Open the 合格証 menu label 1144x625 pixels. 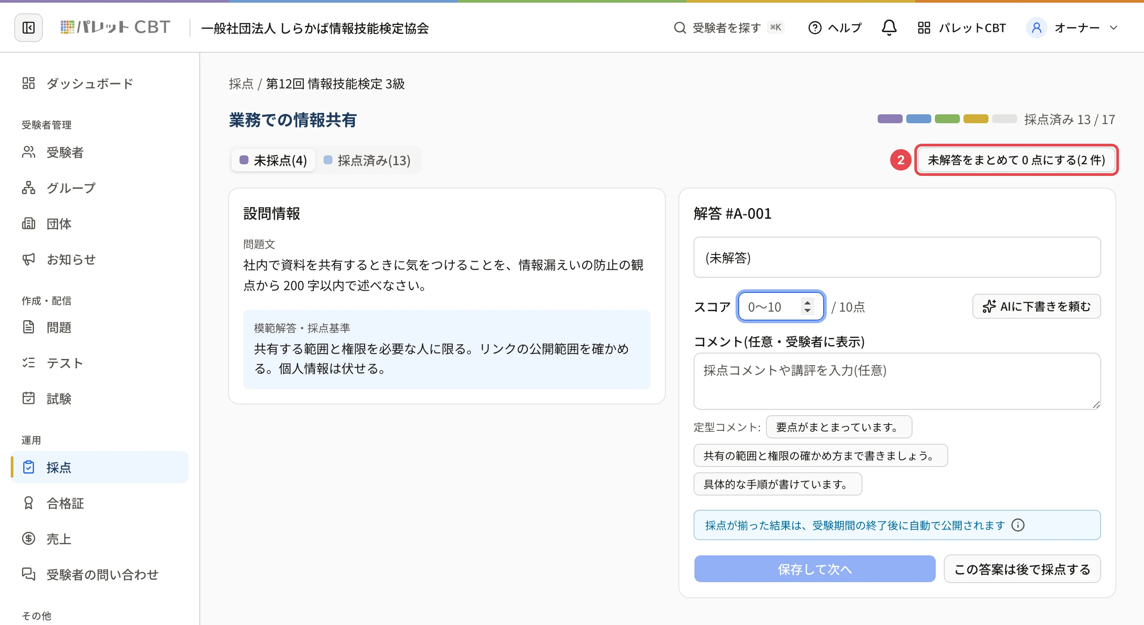tap(65, 504)
